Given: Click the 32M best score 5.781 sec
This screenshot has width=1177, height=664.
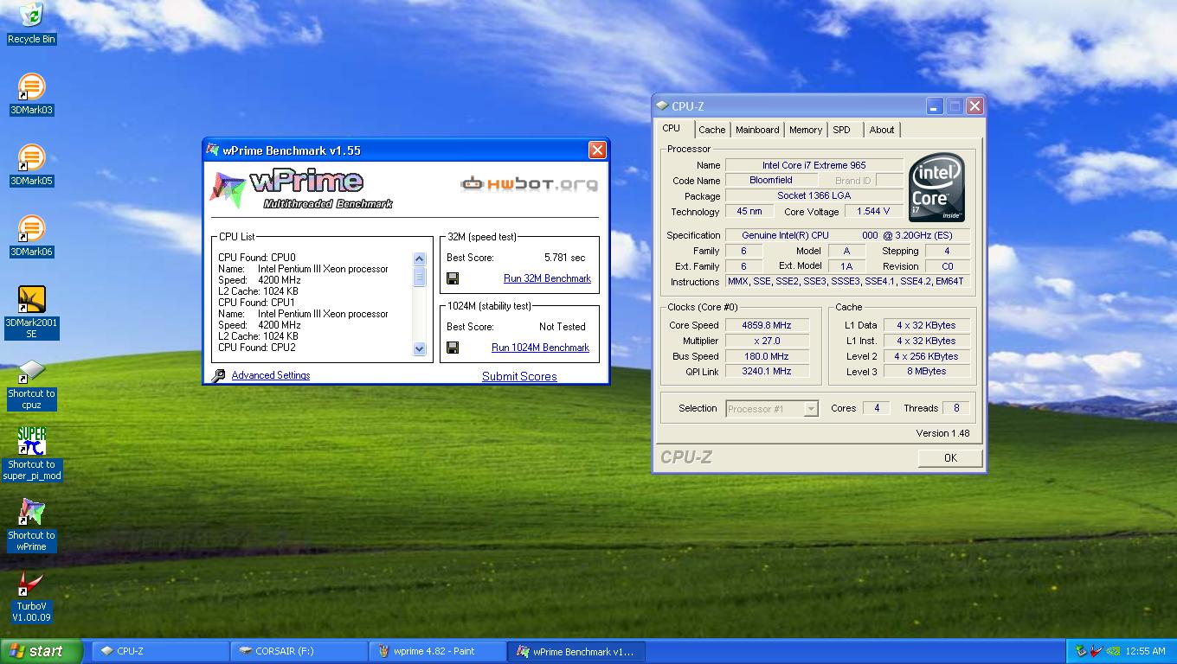Looking at the screenshot, I should click(x=564, y=258).
